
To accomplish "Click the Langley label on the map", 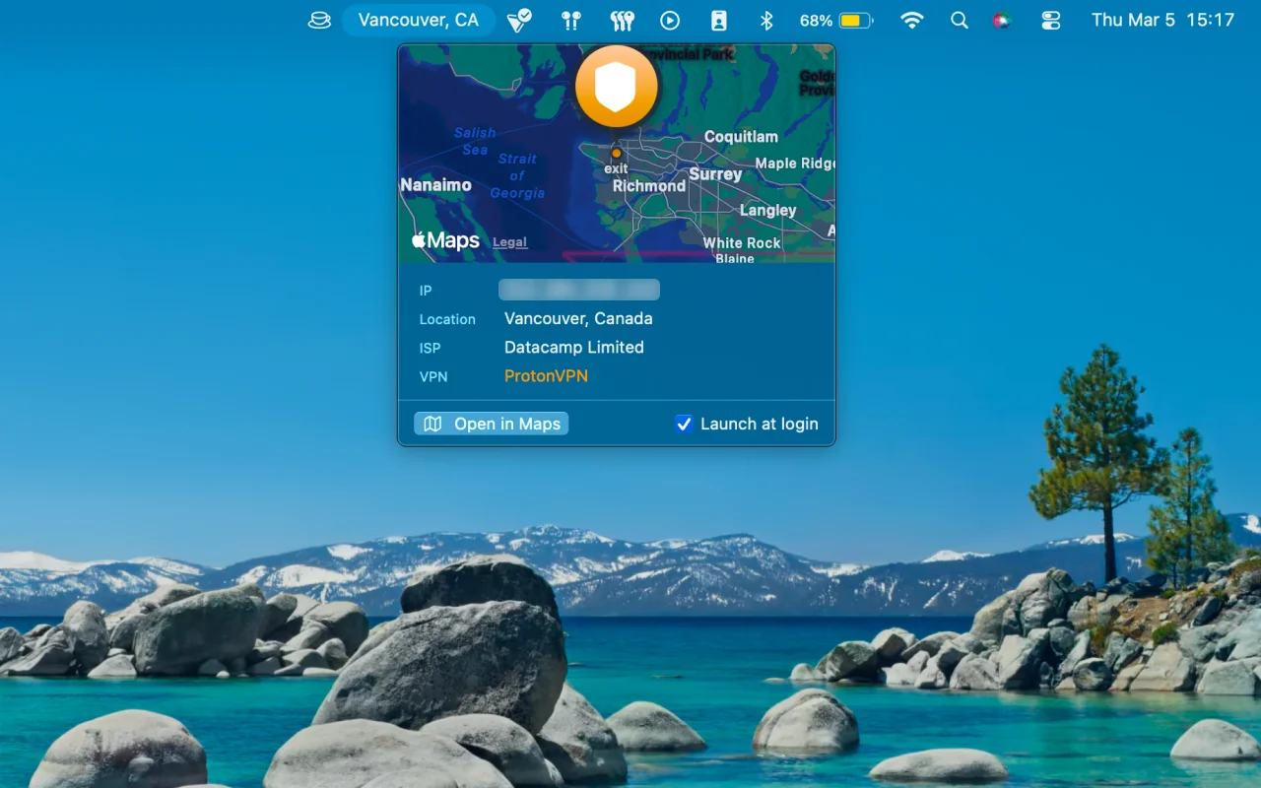I will (x=767, y=210).
